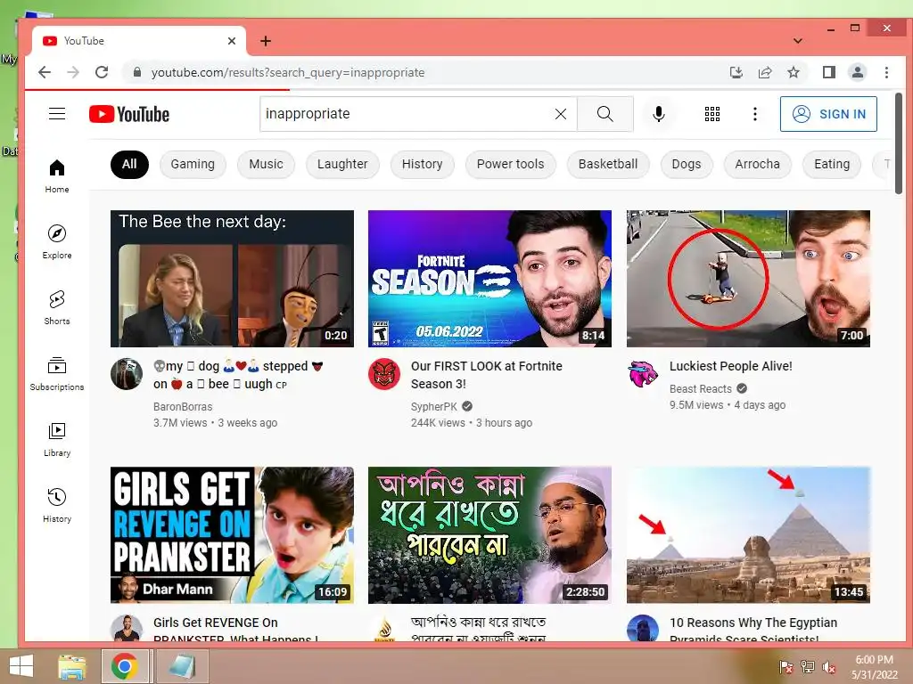913x684 pixels.
Task: Bookmark this page with the star
Action: click(793, 72)
